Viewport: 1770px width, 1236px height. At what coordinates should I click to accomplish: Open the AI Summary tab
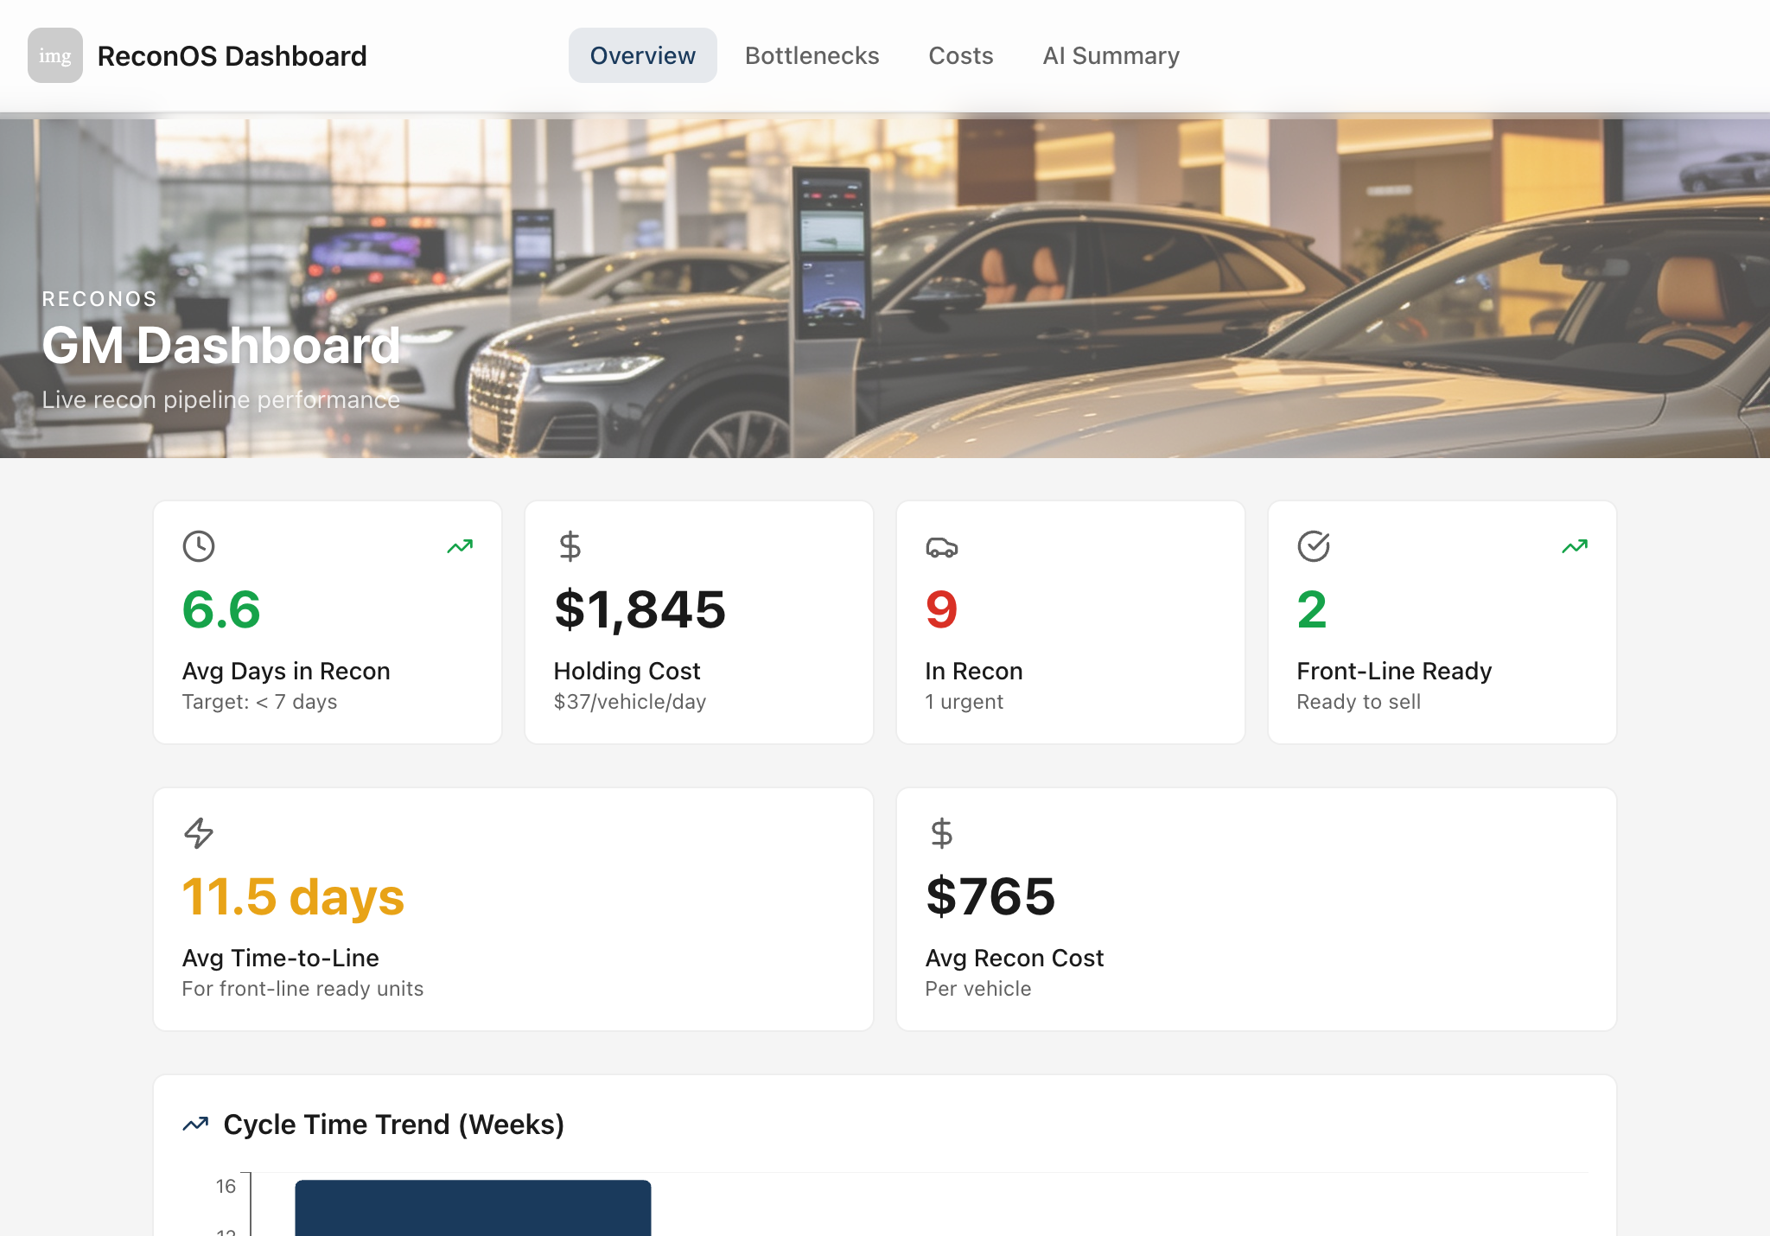click(x=1111, y=55)
